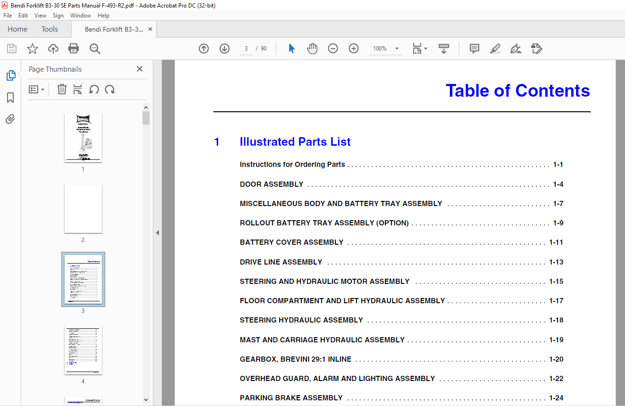This screenshot has height=406, width=625.
Task: Open the Attachments paperclip panel
Action: coord(10,119)
